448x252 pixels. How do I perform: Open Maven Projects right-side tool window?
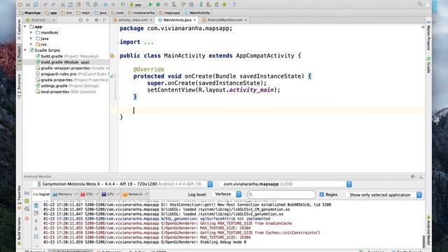(428, 36)
